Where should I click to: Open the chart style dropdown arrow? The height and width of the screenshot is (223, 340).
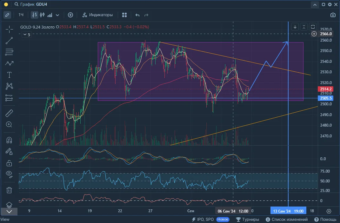57,15
